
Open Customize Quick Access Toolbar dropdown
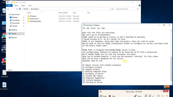(x=17, y=2)
